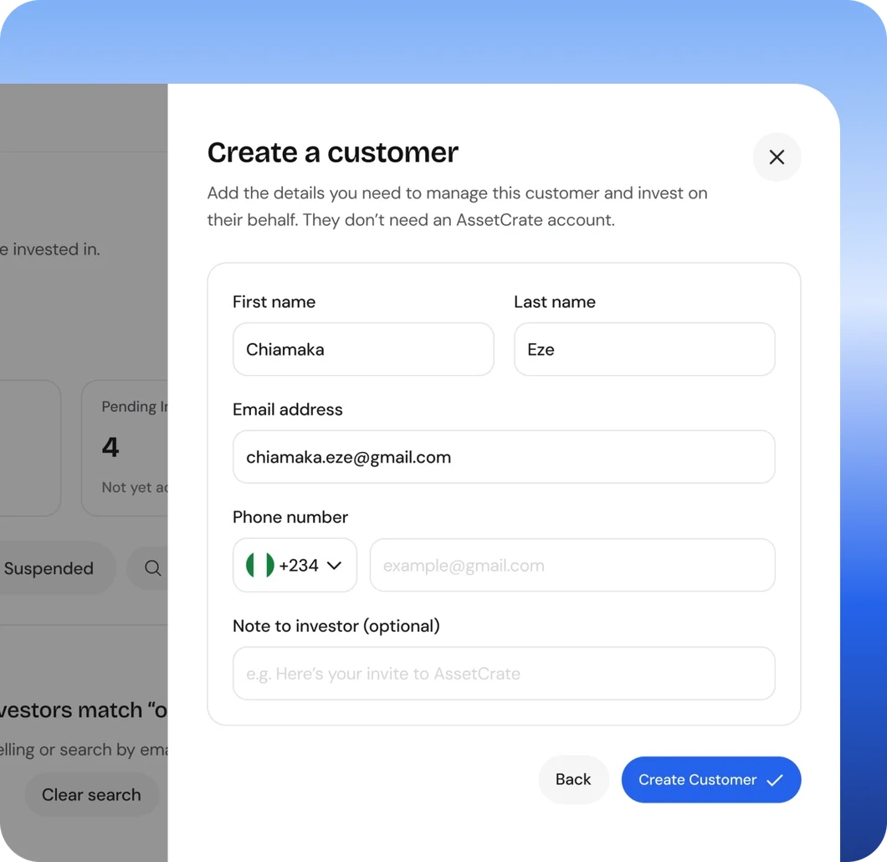
Task: Close the Create a customer dialog
Action: (777, 157)
